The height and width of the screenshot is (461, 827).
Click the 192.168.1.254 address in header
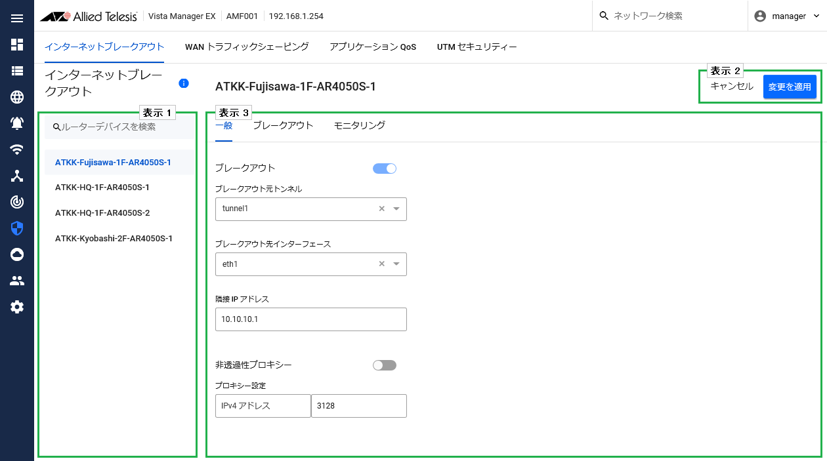click(x=296, y=16)
